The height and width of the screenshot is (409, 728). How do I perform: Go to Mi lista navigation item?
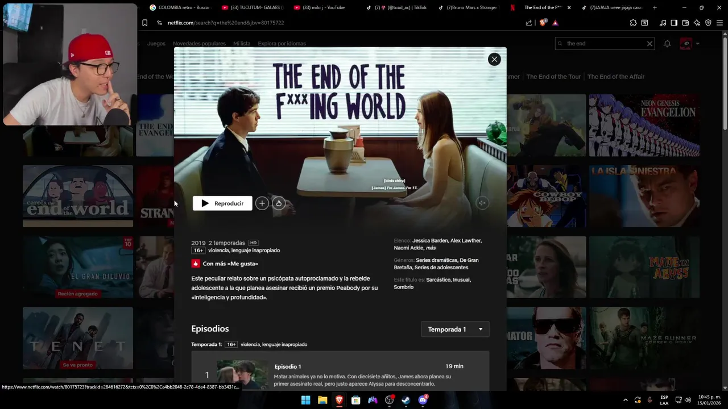point(242,44)
